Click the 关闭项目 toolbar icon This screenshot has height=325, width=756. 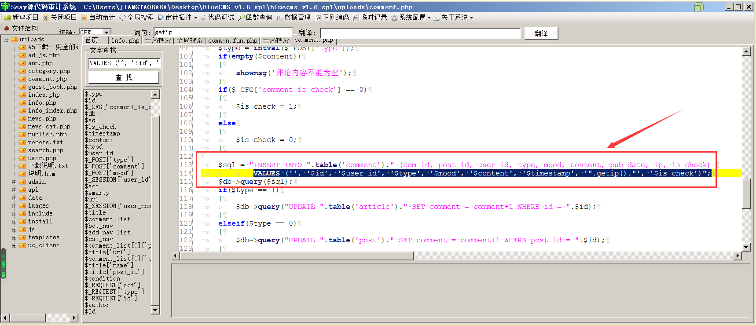(59, 18)
